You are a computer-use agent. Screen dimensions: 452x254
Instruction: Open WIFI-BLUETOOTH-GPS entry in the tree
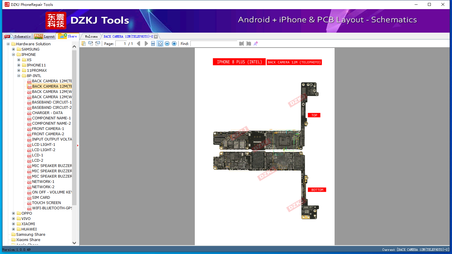tap(52, 208)
